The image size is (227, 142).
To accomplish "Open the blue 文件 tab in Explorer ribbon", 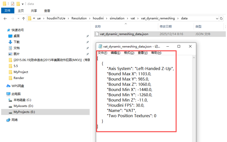I will (7, 11).
